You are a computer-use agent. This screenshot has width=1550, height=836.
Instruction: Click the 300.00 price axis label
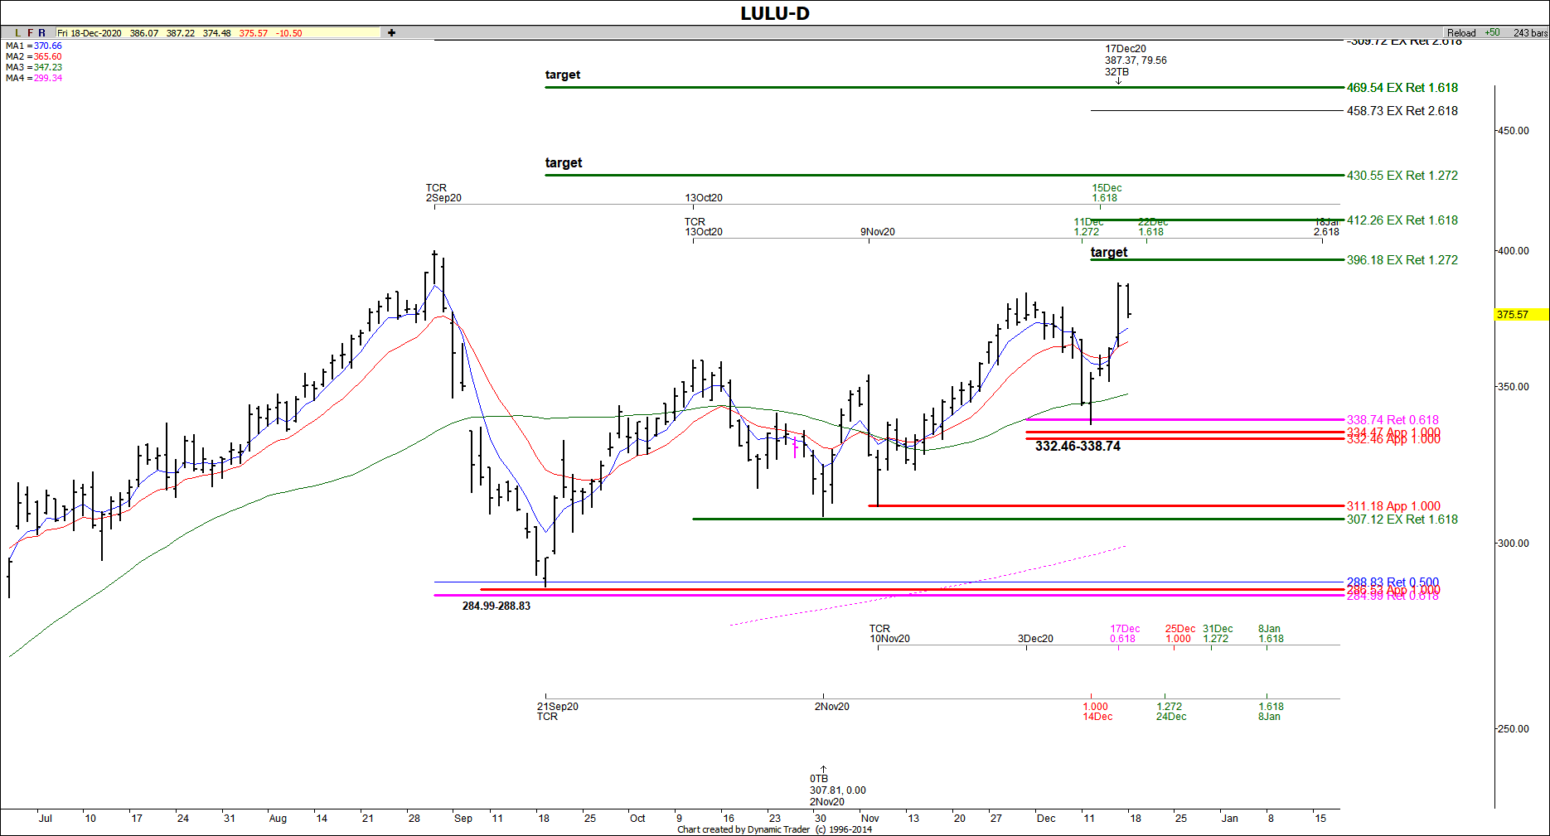click(1514, 544)
